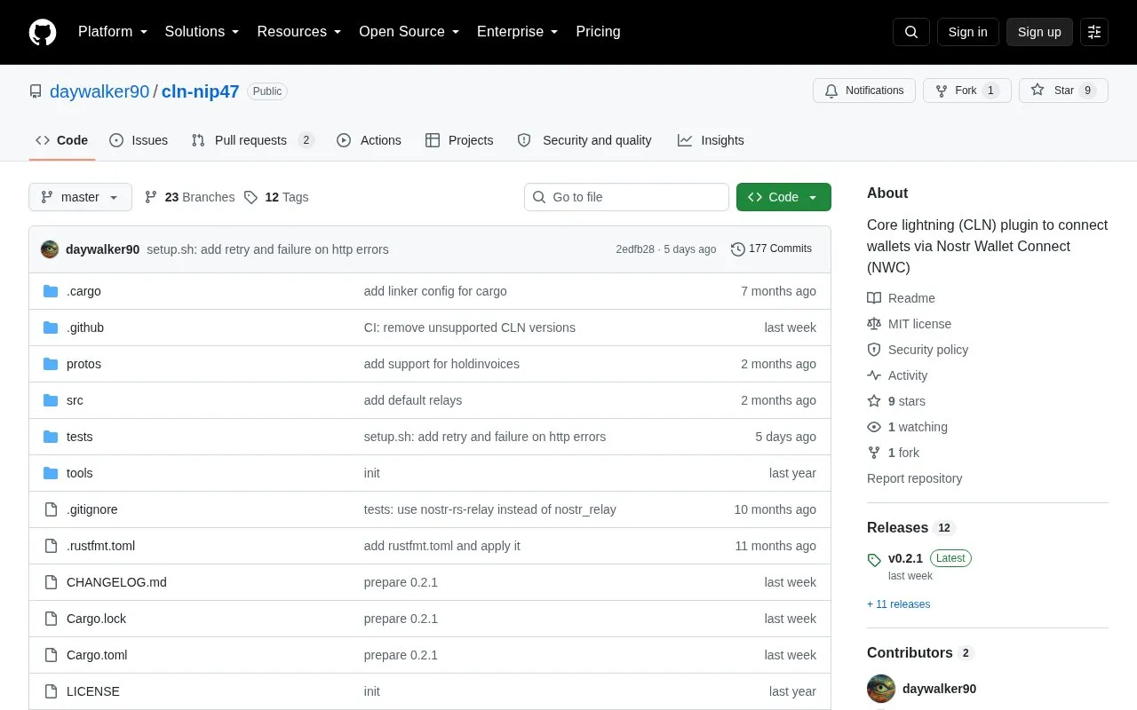Click the Notifications bell button
This screenshot has height=710, width=1137.
(863, 91)
